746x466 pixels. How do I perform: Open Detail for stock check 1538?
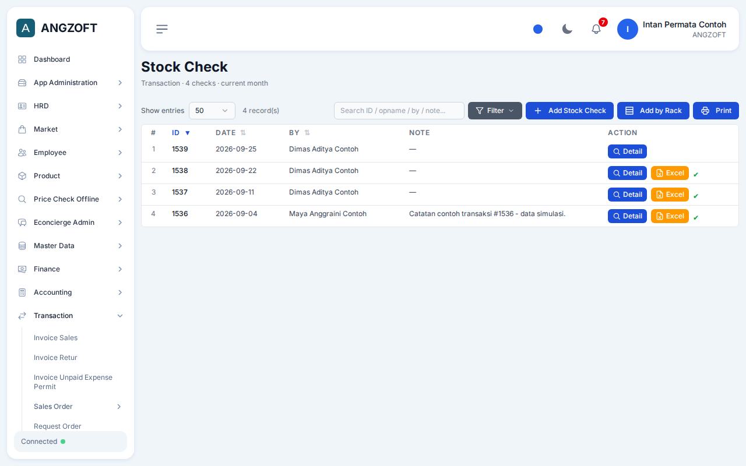(x=627, y=173)
